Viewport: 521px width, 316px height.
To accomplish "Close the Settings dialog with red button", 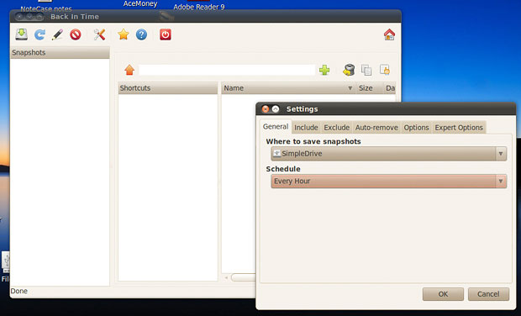I will click(266, 109).
